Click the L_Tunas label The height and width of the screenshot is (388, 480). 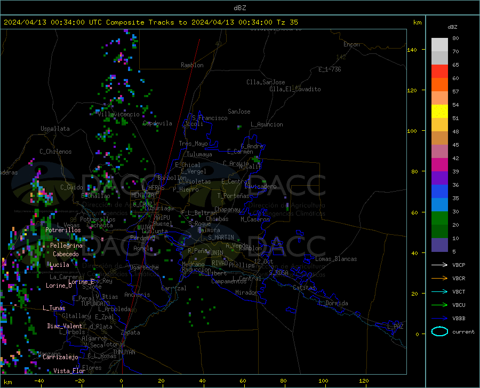(x=54, y=308)
